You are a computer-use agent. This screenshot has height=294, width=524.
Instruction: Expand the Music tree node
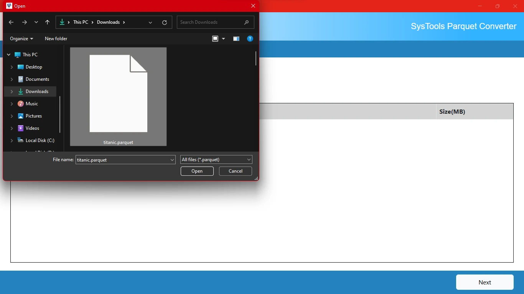pyautogui.click(x=12, y=104)
